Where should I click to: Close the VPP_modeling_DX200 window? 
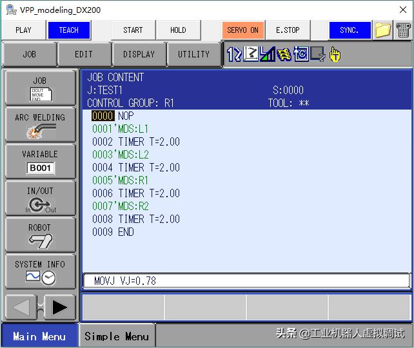pos(403,10)
